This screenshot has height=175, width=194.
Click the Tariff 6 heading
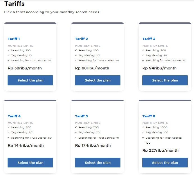(149, 116)
